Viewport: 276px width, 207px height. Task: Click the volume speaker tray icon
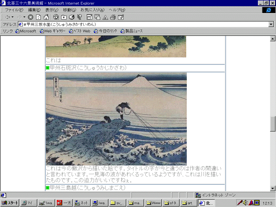(245, 203)
